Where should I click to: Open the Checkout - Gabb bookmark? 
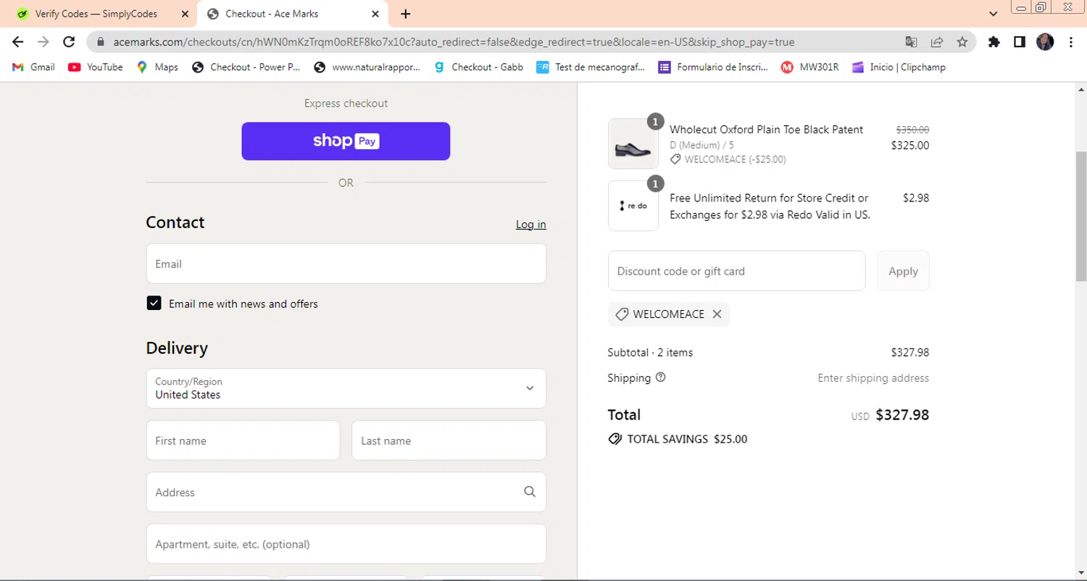478,67
